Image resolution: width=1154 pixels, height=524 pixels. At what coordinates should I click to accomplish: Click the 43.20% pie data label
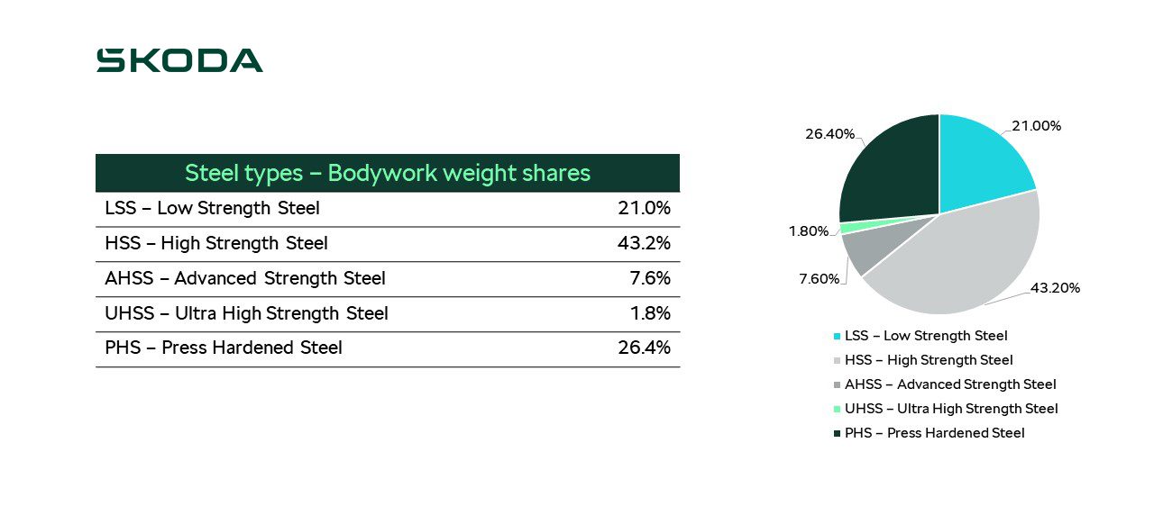pos(1055,288)
